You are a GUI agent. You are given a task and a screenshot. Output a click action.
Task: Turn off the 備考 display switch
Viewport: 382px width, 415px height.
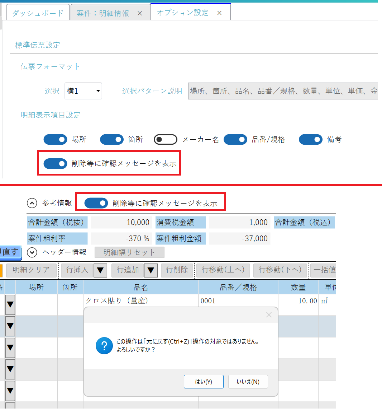310,139
